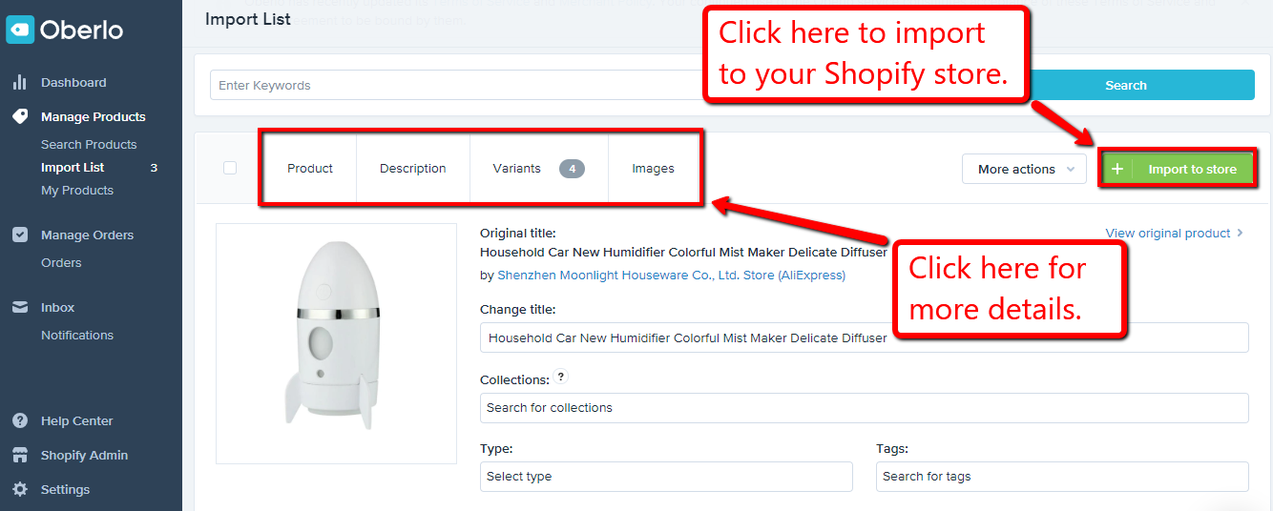Image resolution: width=1273 pixels, height=511 pixels.
Task: Go to Notifications
Action: [x=77, y=335]
